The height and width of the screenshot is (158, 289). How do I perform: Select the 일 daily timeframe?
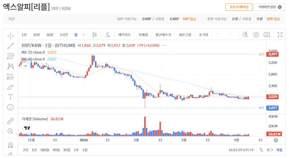click(x=76, y=35)
